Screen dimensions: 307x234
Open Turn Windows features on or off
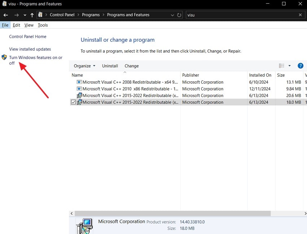(x=36, y=60)
